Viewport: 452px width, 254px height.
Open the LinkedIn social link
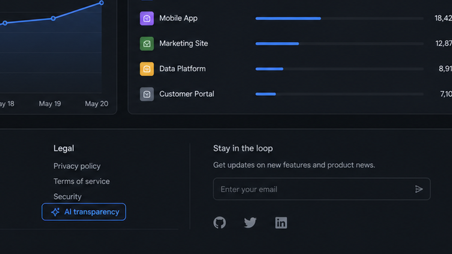pos(281,223)
